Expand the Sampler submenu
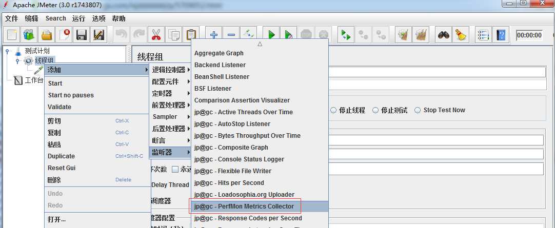Screen dimensions: 555x228 (x=170, y=117)
